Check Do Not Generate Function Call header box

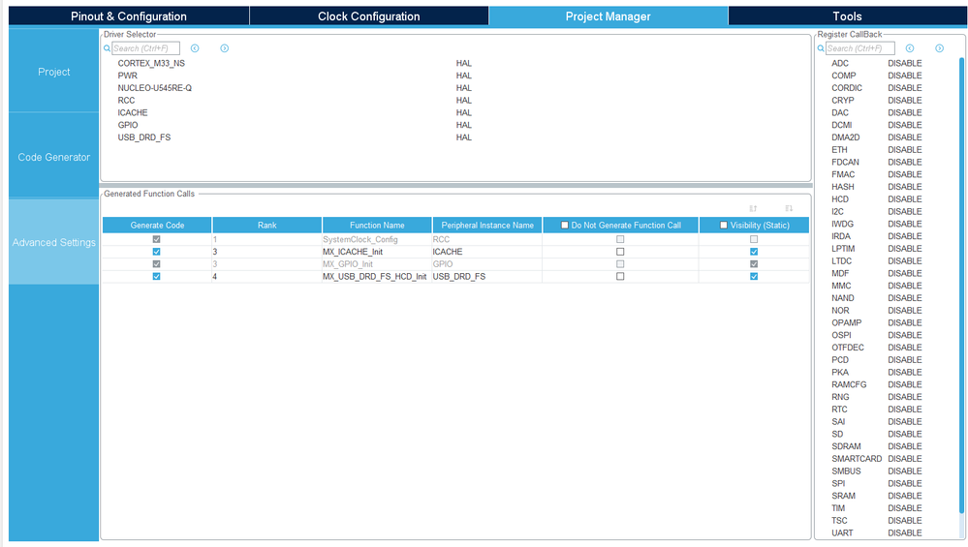(564, 225)
